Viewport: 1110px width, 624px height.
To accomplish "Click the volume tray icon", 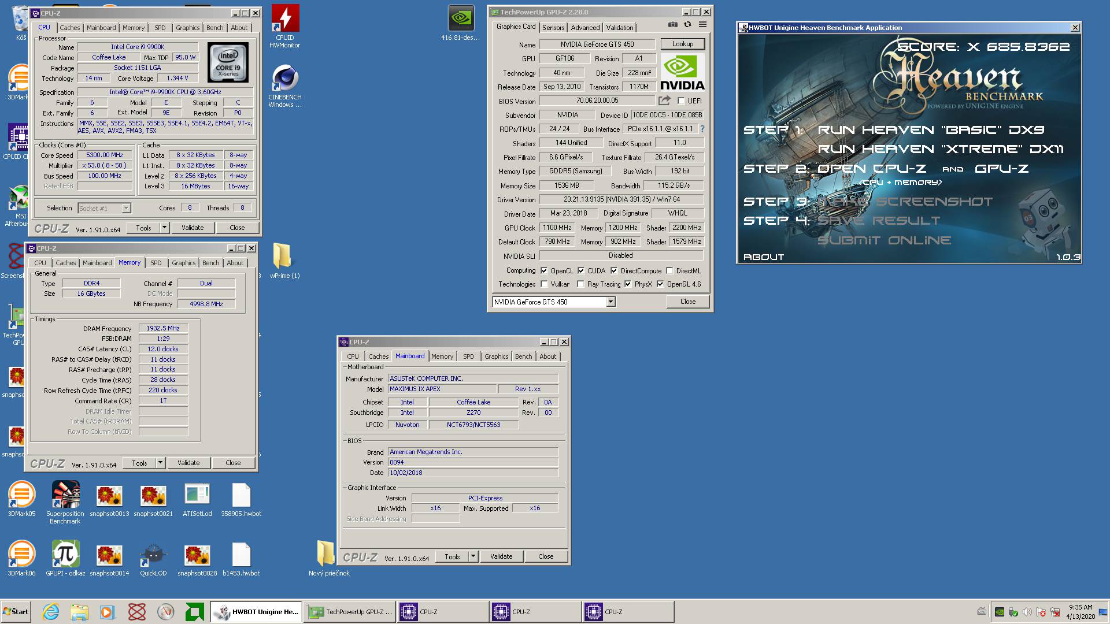I will click(1027, 612).
